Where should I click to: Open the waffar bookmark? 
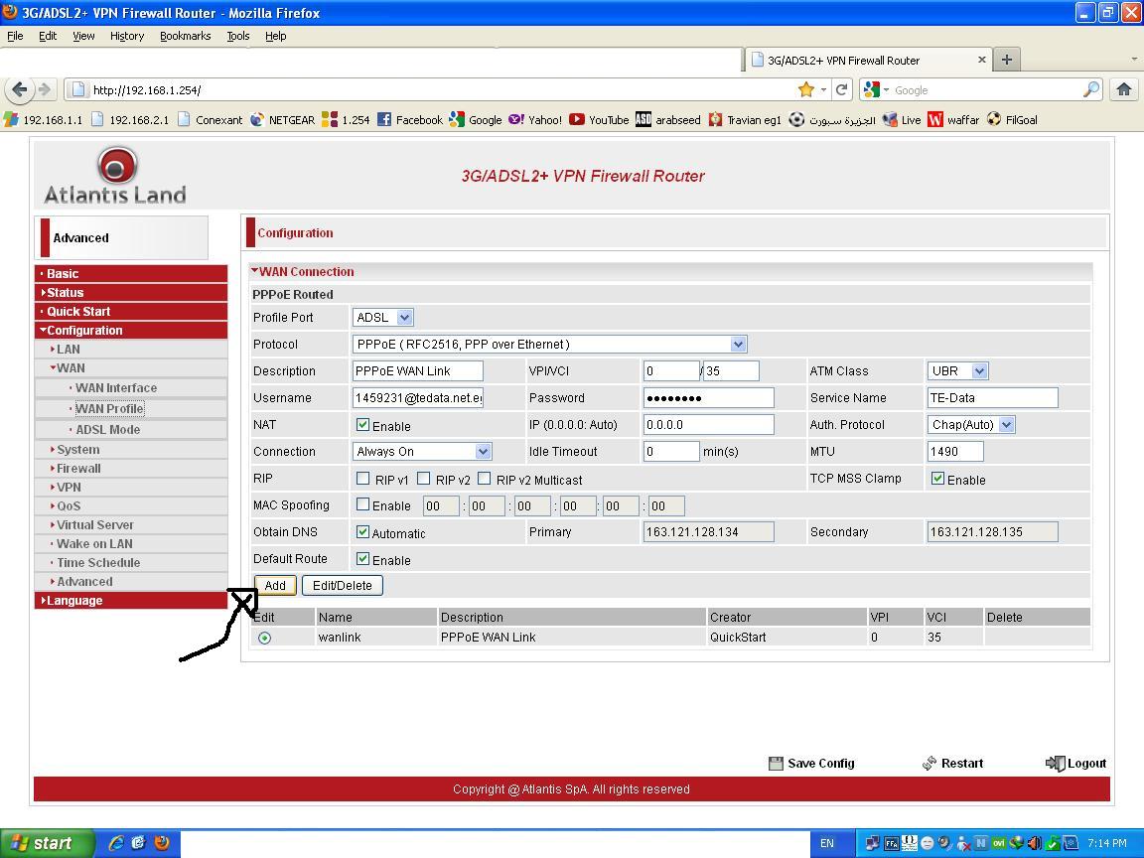(x=953, y=119)
